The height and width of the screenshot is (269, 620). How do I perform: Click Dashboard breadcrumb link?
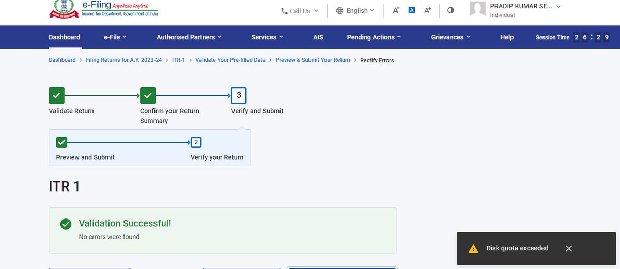pos(62,60)
